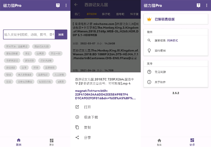Tap 更多 grid icon in left bottom navigation
This screenshot has width=211, height=147.
click(51, 140)
